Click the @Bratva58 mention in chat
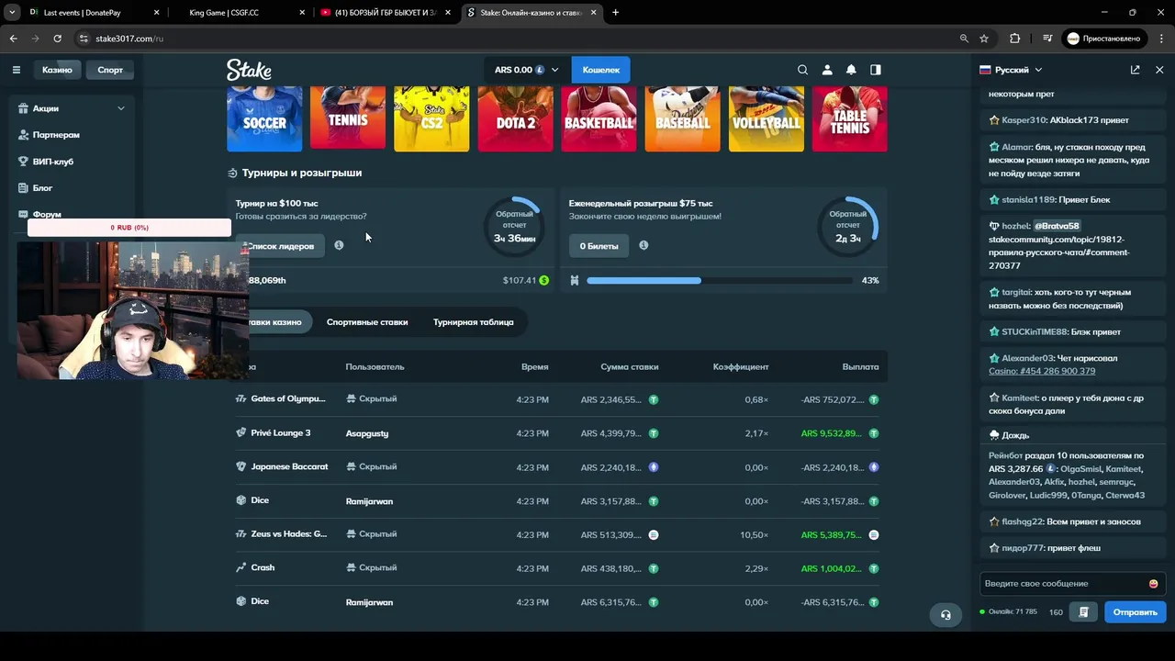1175x661 pixels. (1057, 226)
